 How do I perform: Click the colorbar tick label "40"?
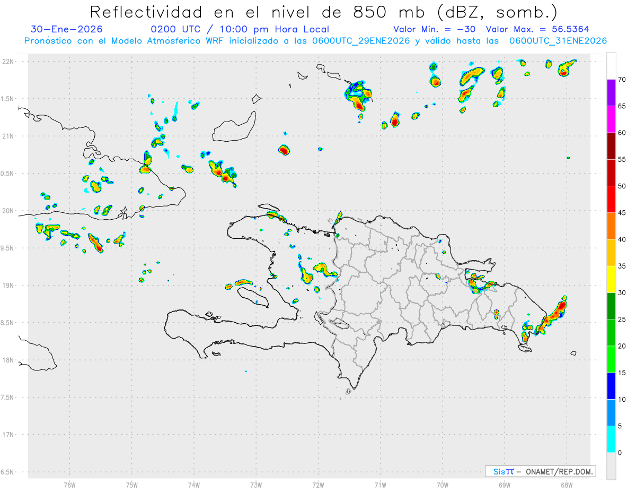tap(622, 239)
